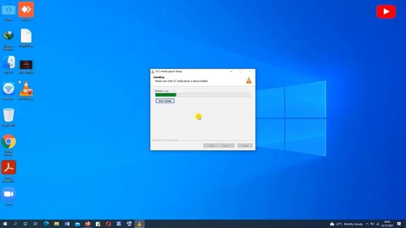Open the weather widget showing Mostly cloudy
This screenshot has height=228, width=406.
346,224
